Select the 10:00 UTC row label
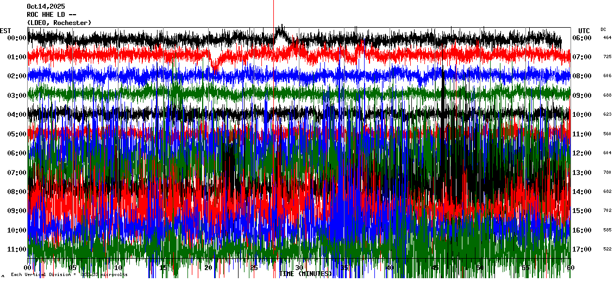614x282 pixels. coord(582,115)
